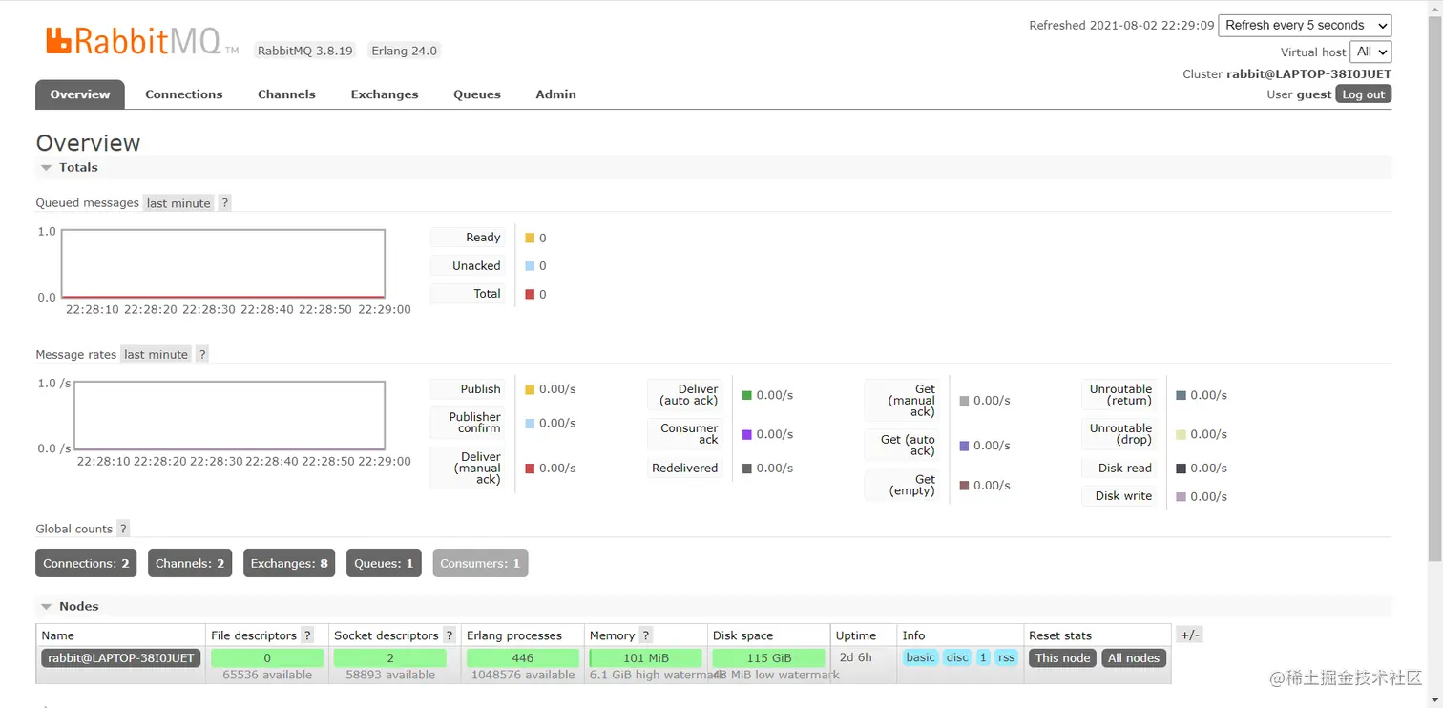Open help for Memory column
Image resolution: width=1443 pixels, height=708 pixels.
pyautogui.click(x=645, y=635)
